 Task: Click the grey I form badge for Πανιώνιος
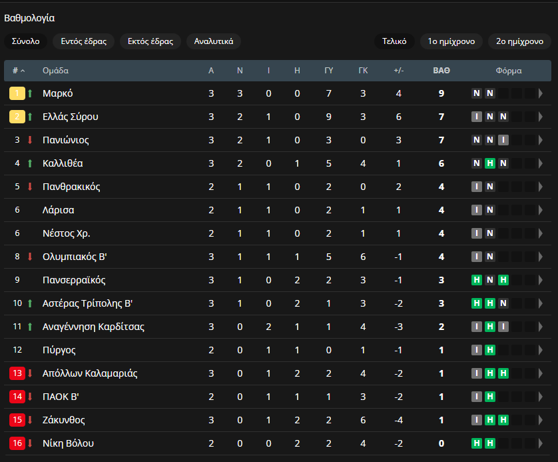pyautogui.click(x=503, y=140)
